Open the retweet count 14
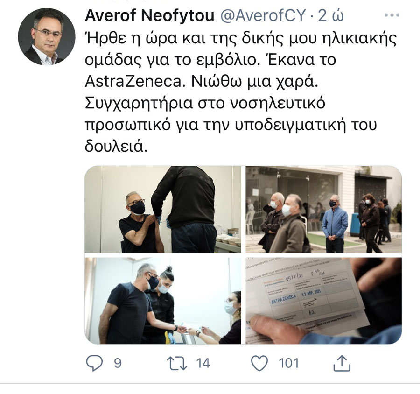 (x=203, y=363)
